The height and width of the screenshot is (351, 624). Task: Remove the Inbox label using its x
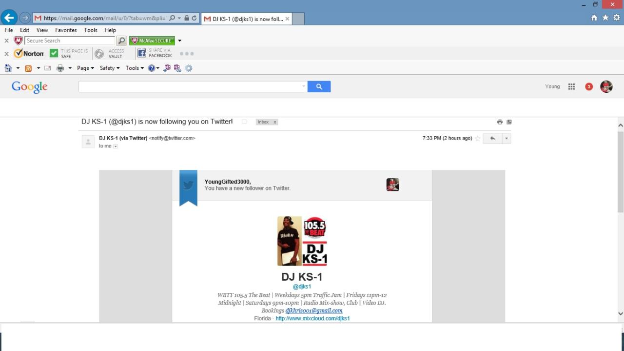[x=275, y=122]
